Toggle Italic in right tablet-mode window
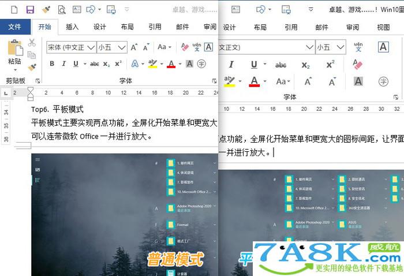 (231, 65)
